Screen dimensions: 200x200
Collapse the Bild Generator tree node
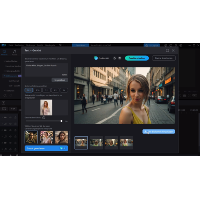[x=4, y=76]
